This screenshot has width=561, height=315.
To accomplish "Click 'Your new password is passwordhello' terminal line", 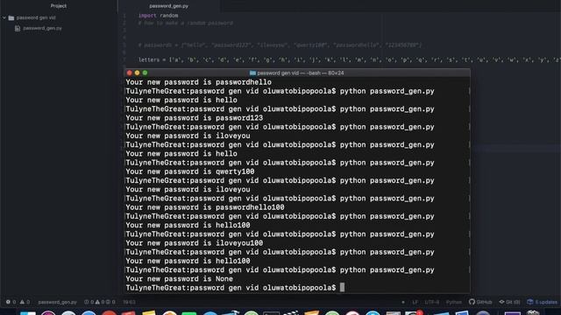I will point(198,82).
